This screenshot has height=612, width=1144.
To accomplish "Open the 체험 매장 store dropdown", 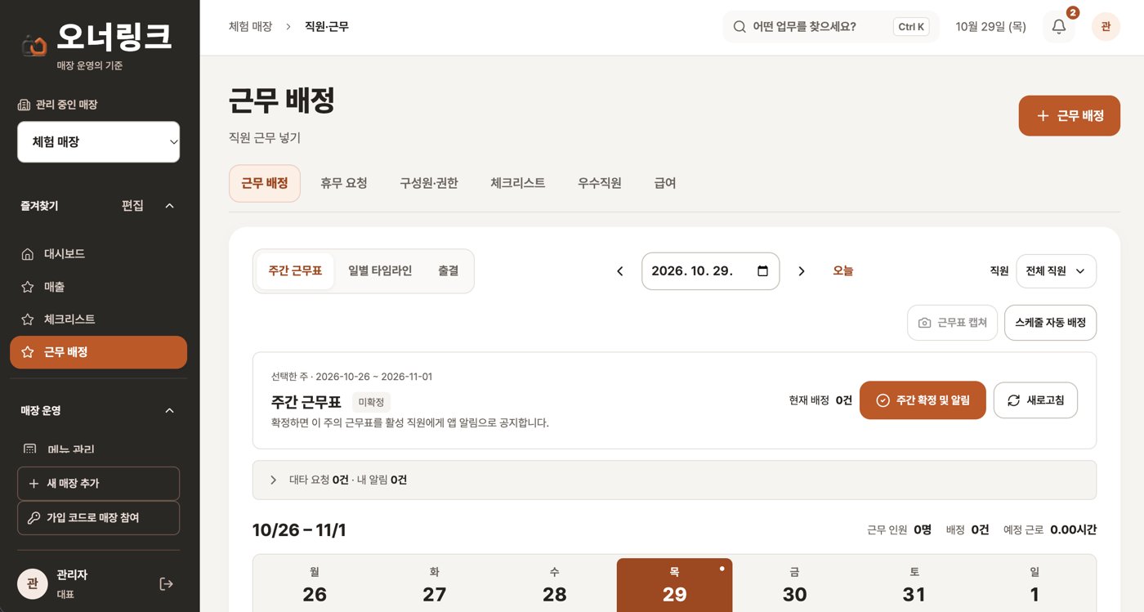I will click(98, 142).
